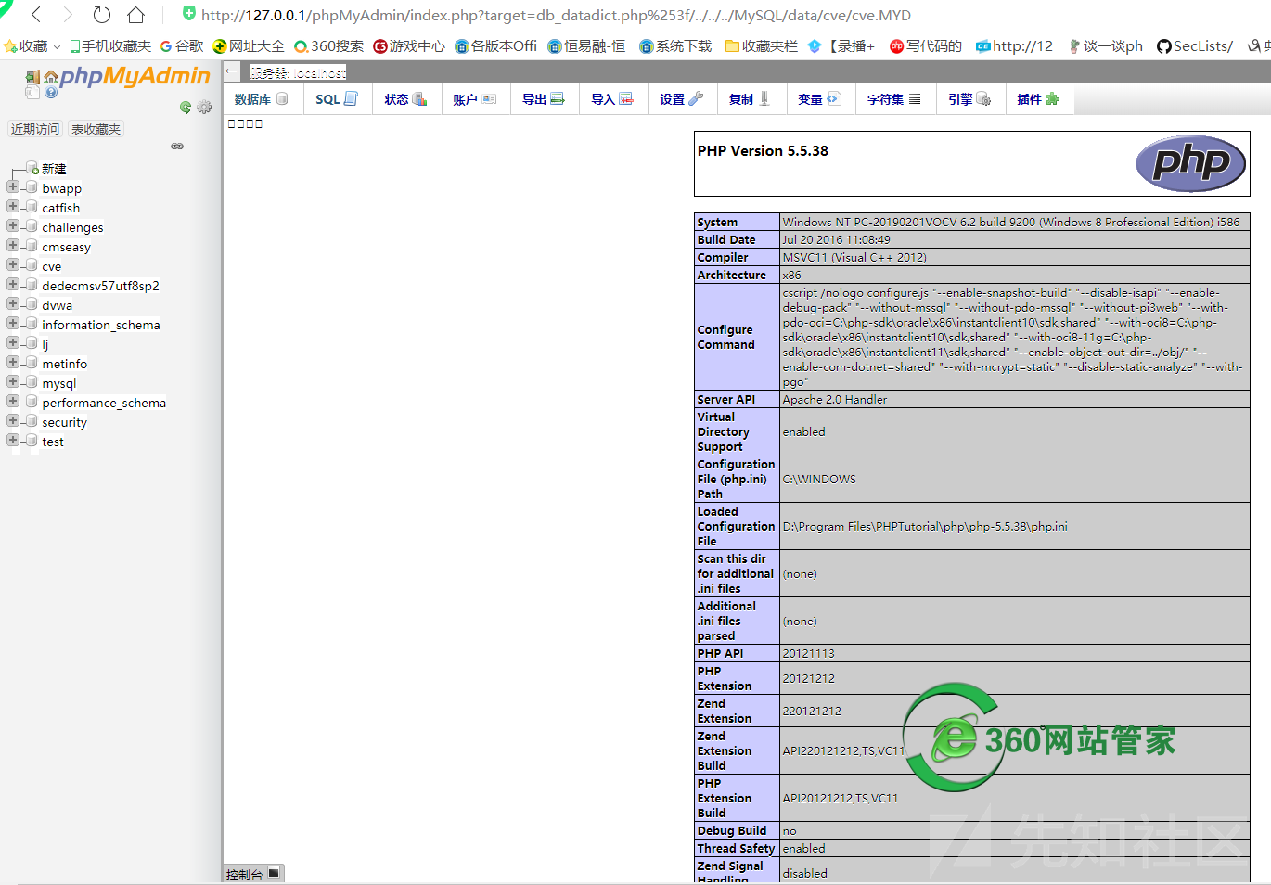Click the chain link icon above database tree

[177, 146]
